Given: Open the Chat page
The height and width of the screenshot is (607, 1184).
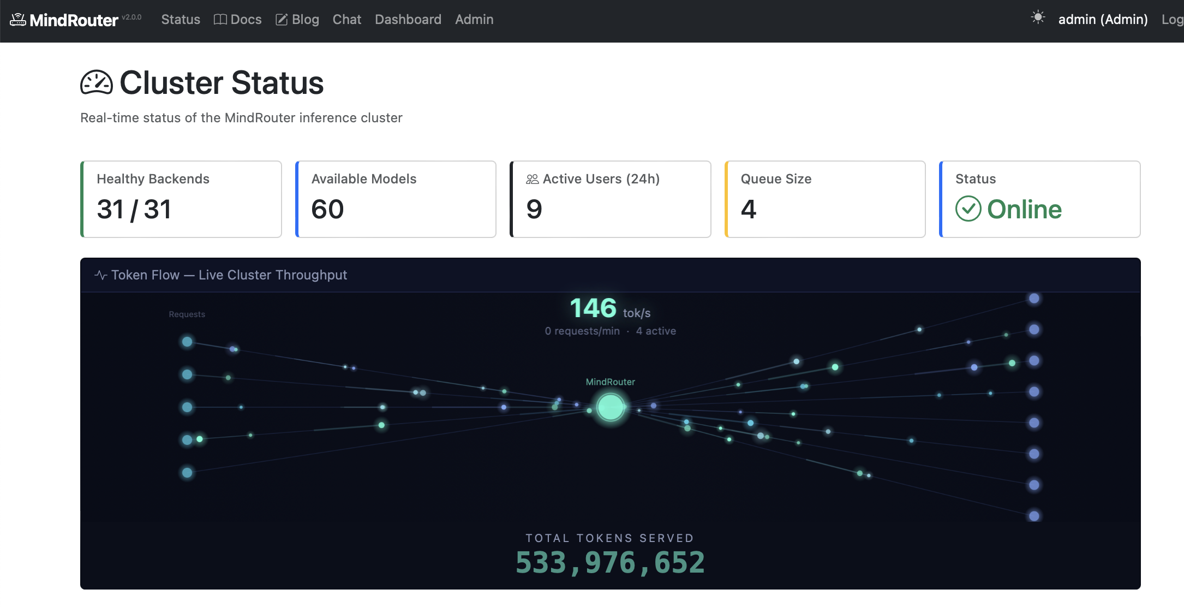Looking at the screenshot, I should pos(346,19).
